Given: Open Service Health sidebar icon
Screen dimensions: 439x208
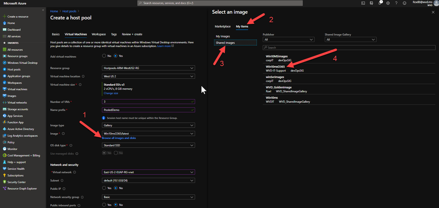Looking at the screenshot, I should coord(4,169).
